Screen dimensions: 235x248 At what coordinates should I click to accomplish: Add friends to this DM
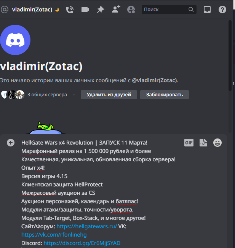pyautogui.click(x=116, y=9)
